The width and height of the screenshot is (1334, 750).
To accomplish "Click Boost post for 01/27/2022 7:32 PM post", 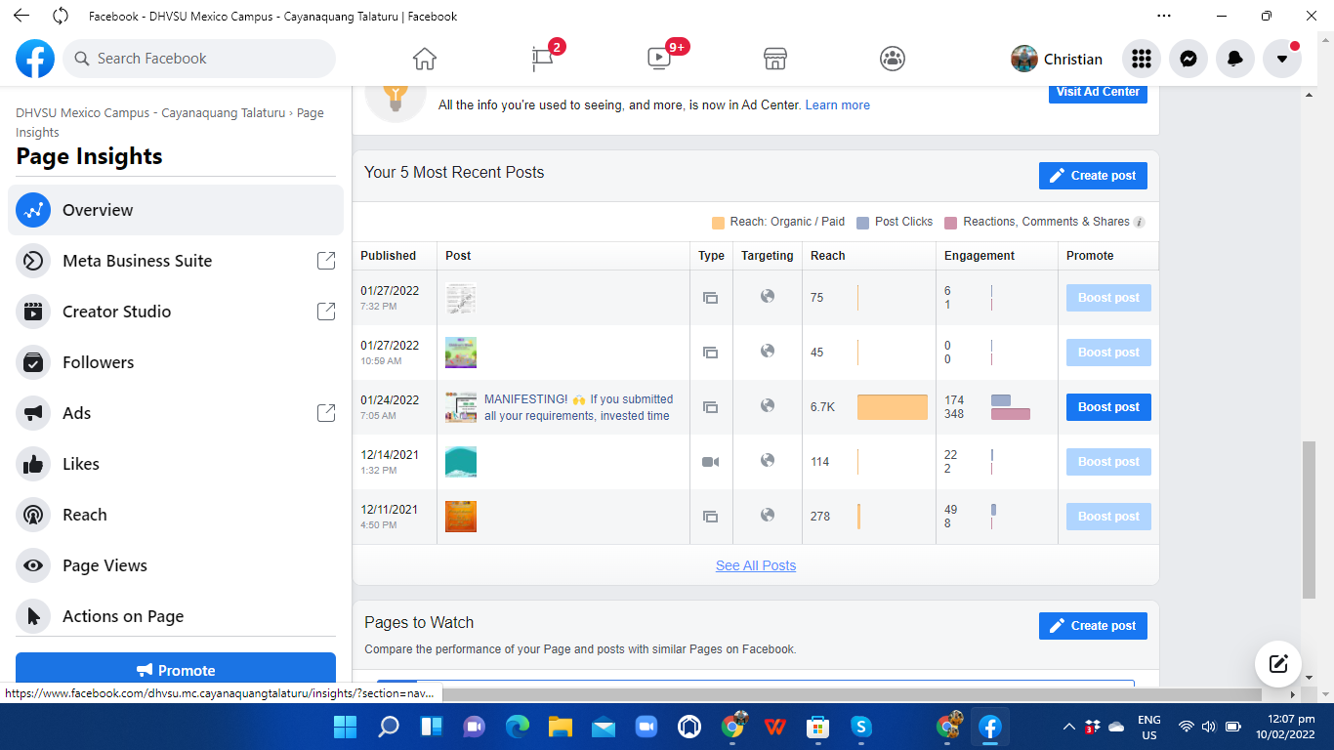I will tap(1108, 298).
